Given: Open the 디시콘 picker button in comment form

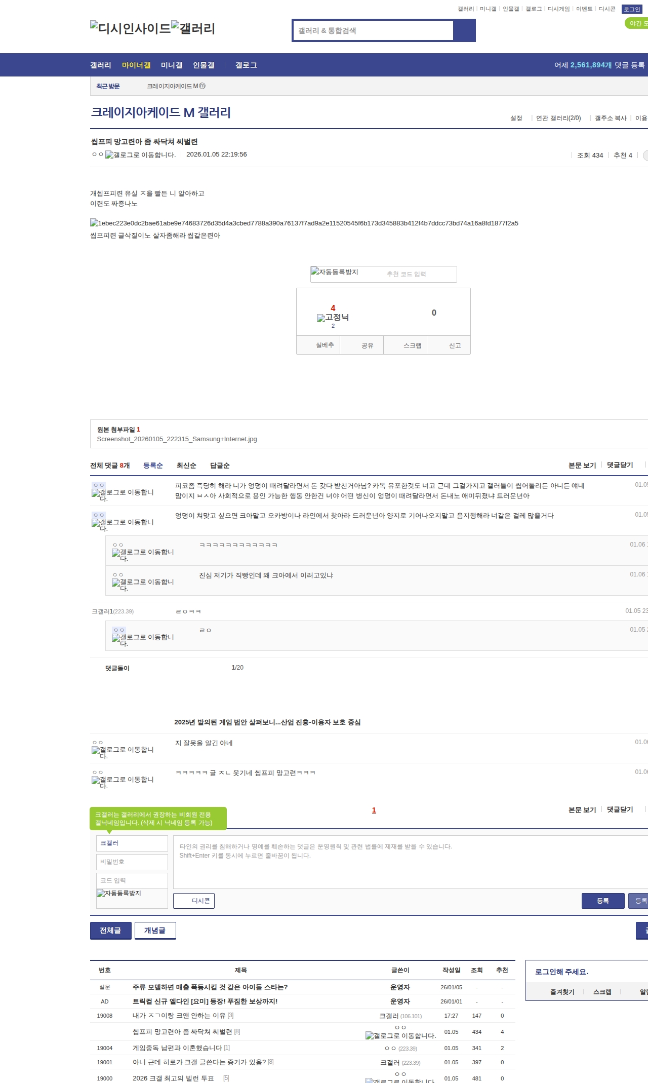Looking at the screenshot, I should tap(194, 901).
